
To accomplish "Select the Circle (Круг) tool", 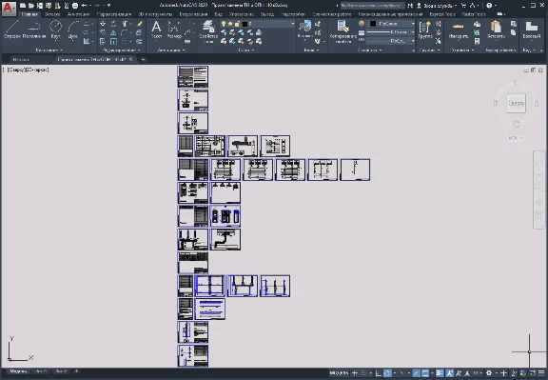I will (55, 30).
